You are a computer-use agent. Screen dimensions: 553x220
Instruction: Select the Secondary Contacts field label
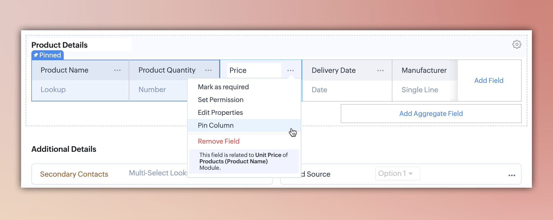coord(74,174)
